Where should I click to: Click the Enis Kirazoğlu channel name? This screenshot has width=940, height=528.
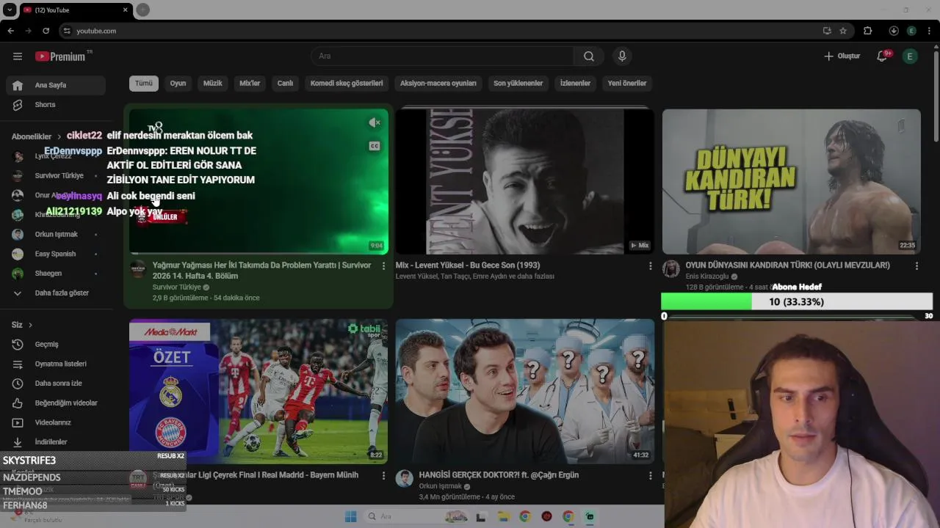(x=706, y=276)
